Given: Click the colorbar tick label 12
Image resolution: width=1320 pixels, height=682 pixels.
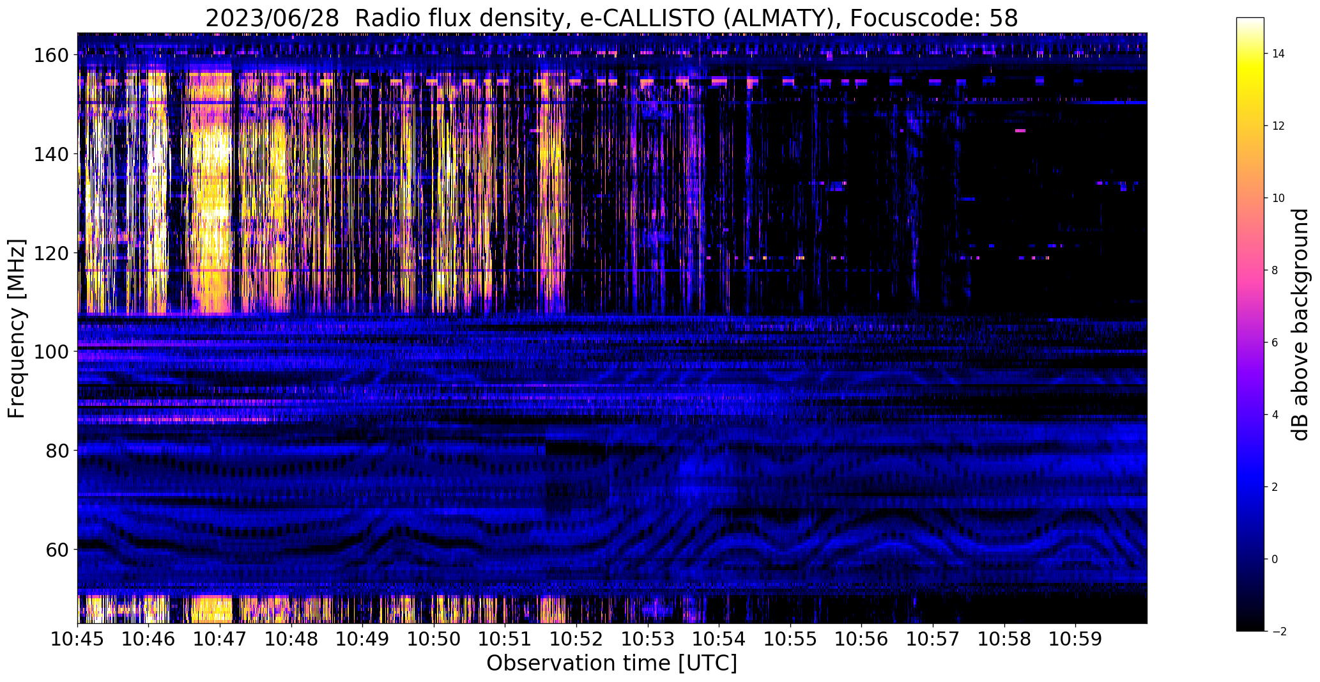Looking at the screenshot, I should click(x=1278, y=126).
